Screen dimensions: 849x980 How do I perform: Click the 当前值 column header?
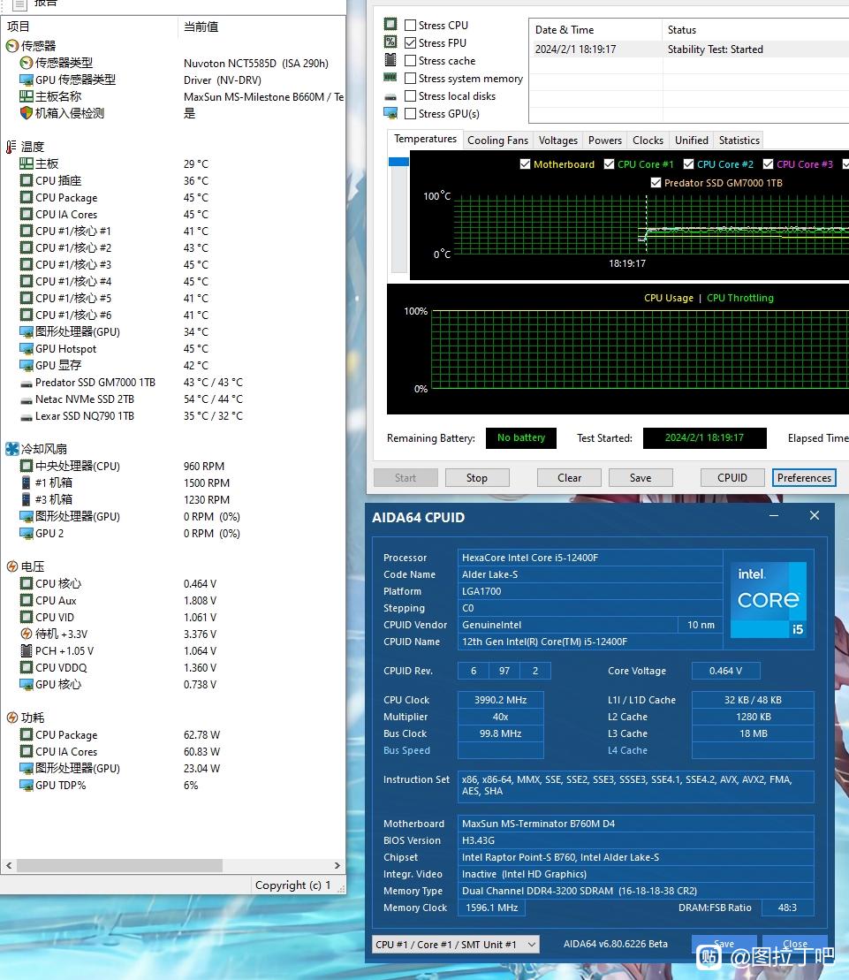point(262,27)
